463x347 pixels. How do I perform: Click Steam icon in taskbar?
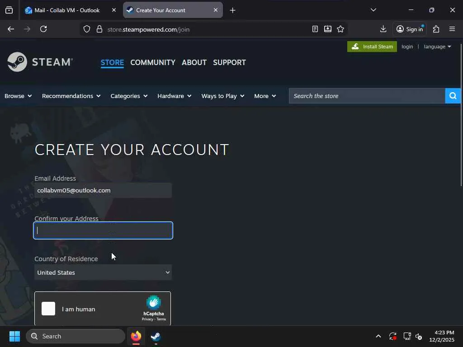point(156,336)
